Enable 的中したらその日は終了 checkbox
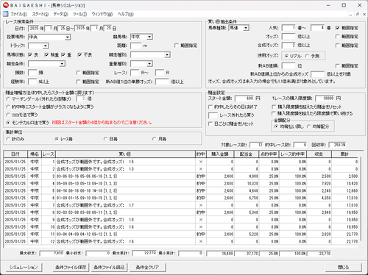The height and width of the screenshot is (275, 368). pos(210,107)
